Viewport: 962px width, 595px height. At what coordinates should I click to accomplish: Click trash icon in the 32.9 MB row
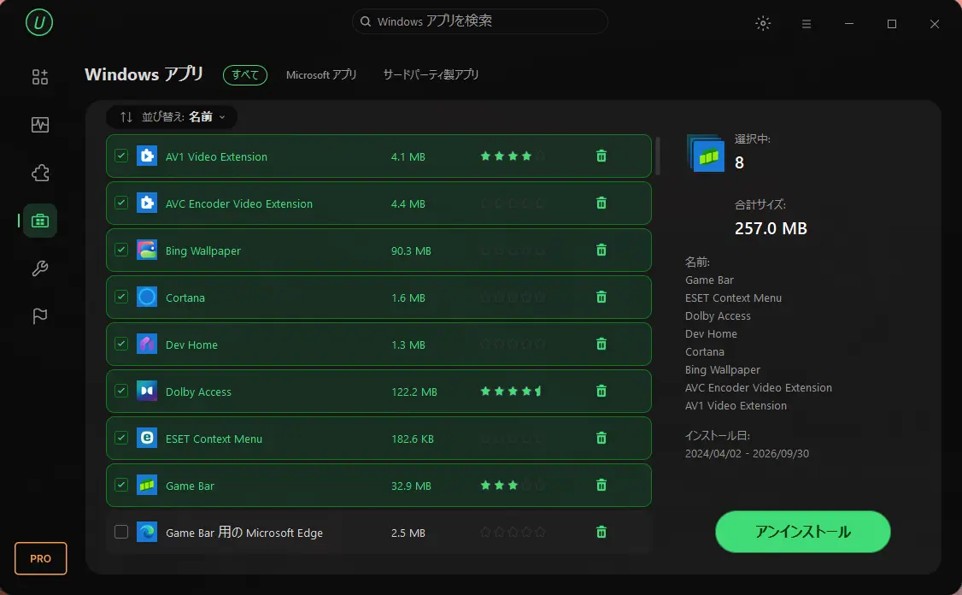(x=601, y=485)
